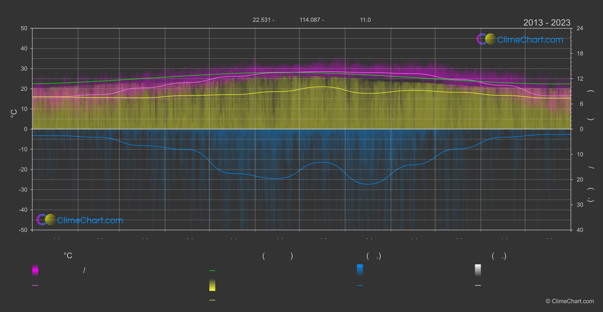603x312 pixels.
Task: Click the ClimeChart.com logo at top right
Action: 520,39
